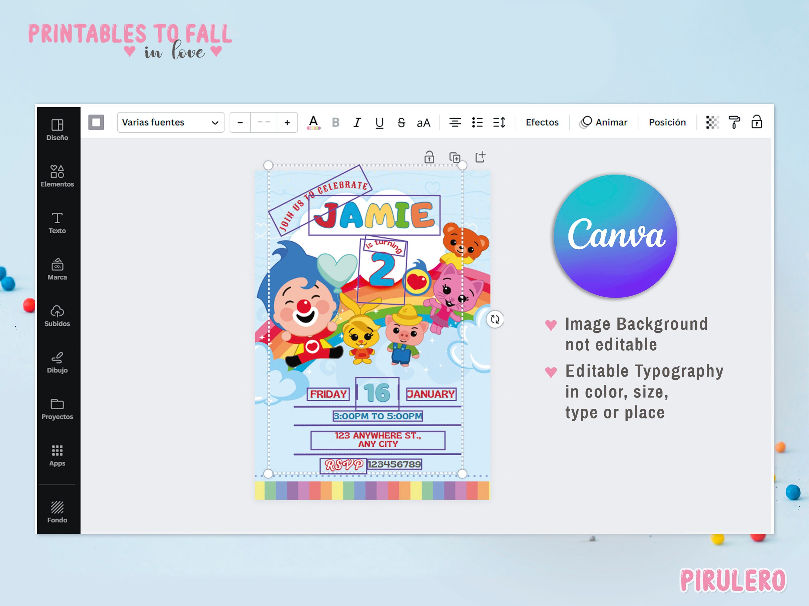The image size is (809, 606).
Task: Open the Animar animation panel
Action: pyautogui.click(x=603, y=122)
